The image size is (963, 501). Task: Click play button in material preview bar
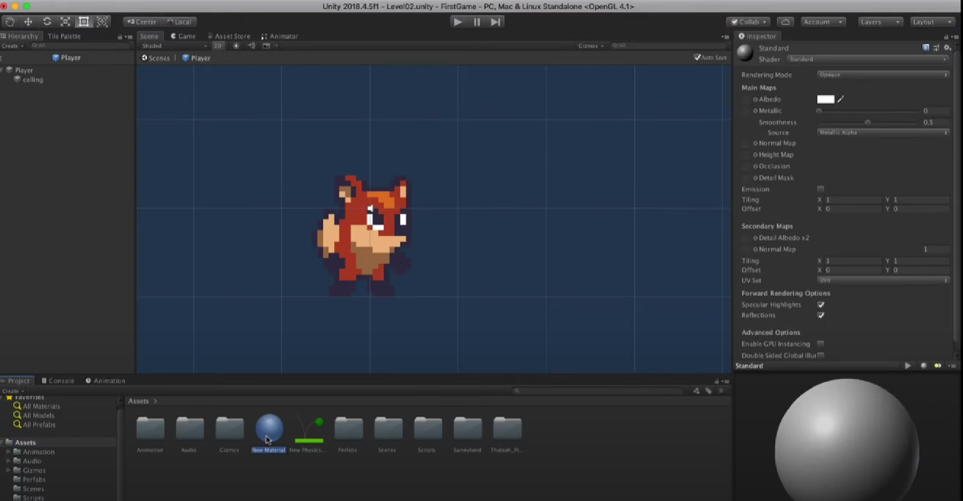click(908, 366)
